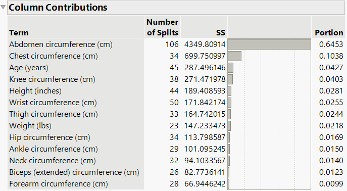This screenshot has width=347, height=191.
Task: Click SS value 4349.80914
Action: [x=205, y=44]
